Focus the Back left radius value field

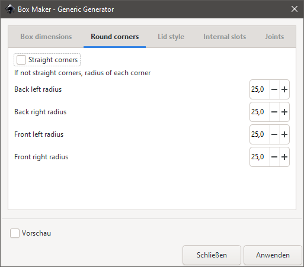click(x=260, y=89)
